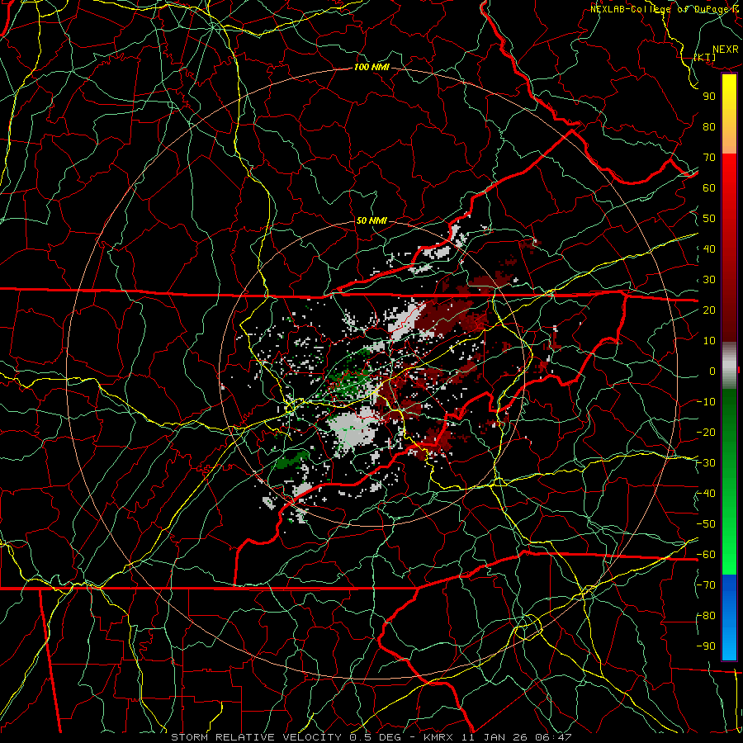The width and height of the screenshot is (743, 743).
Task: Click the 06:47 timestamp text
Action: (x=553, y=737)
